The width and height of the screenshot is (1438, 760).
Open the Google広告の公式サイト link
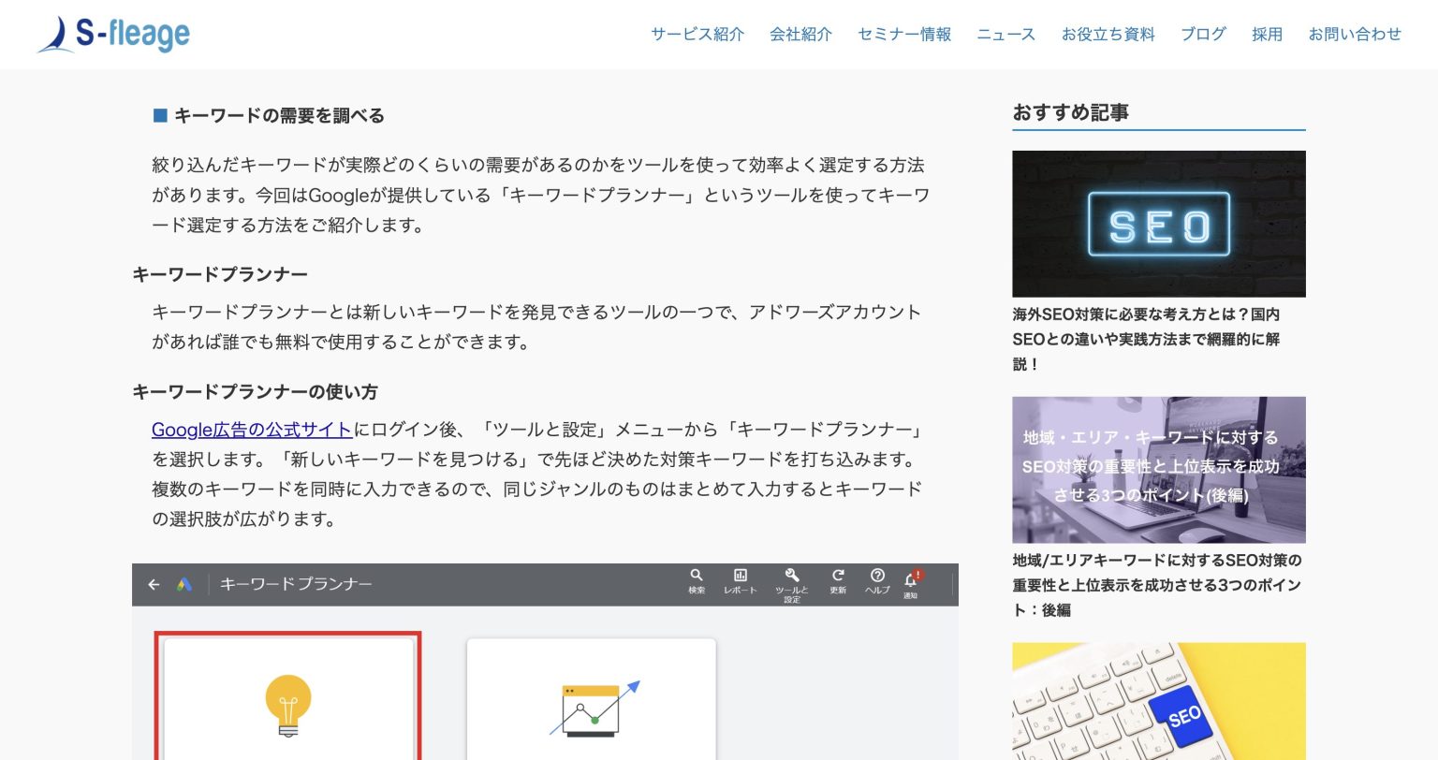click(251, 430)
